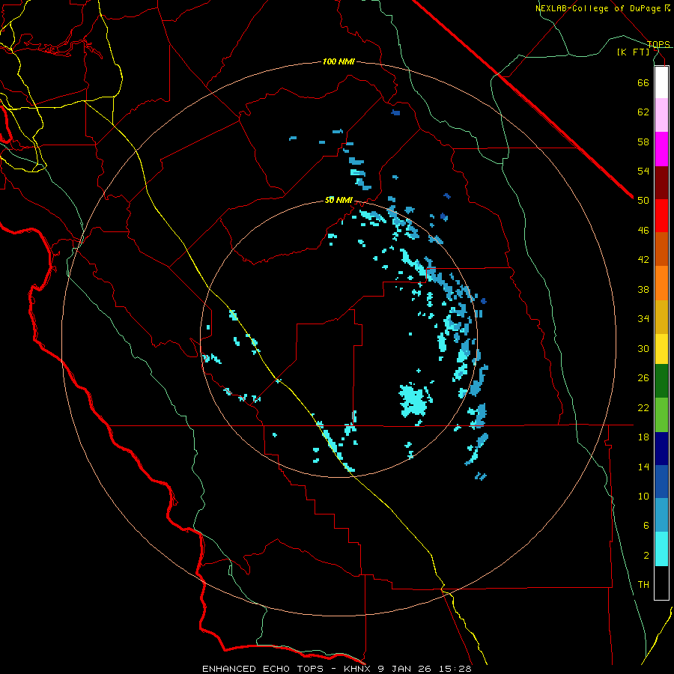Click the legend value 34
674x674 pixels.
point(643,319)
